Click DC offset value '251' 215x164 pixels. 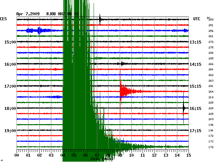[211, 25]
